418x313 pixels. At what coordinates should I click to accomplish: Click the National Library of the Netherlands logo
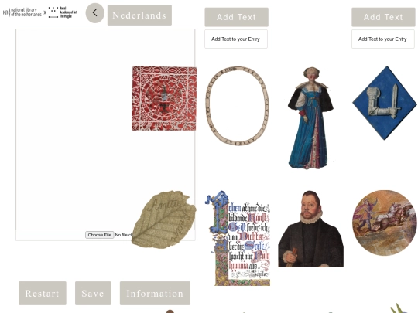point(22,12)
